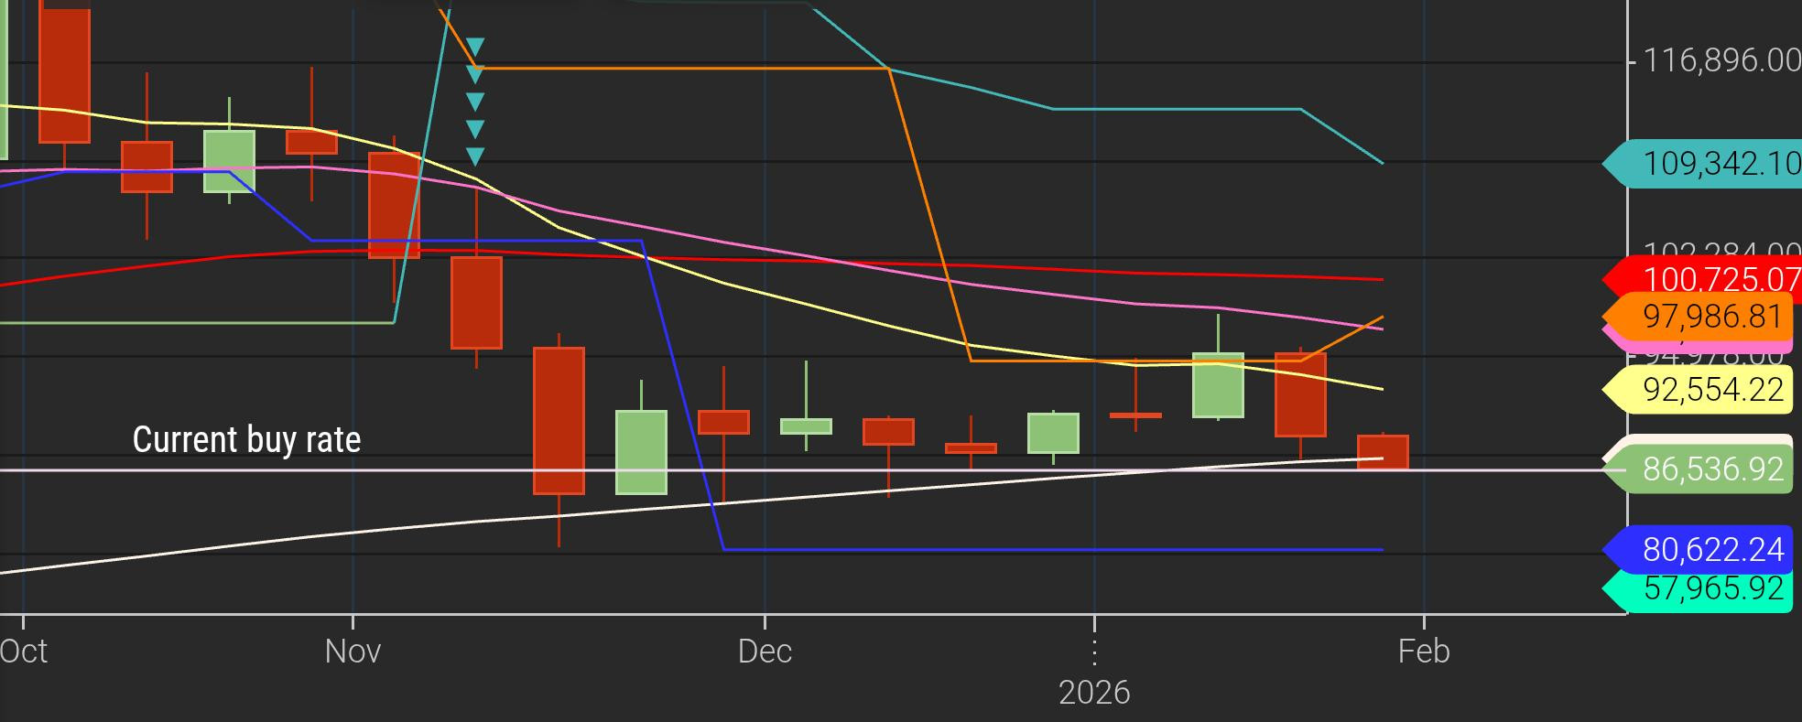Click the green candle in mid-January
Image resolution: width=1802 pixels, height=722 pixels.
click(1218, 384)
